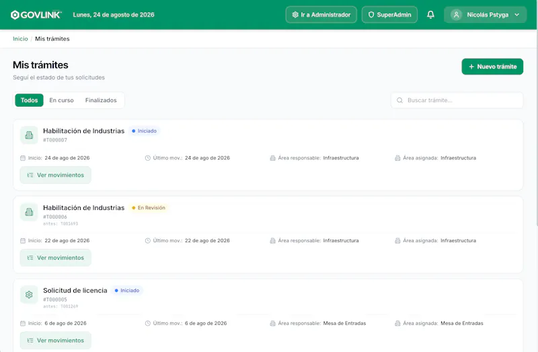This screenshot has width=538, height=352.
Task: Click the Nicolás Pstyga user avatar icon
Action: click(x=457, y=15)
